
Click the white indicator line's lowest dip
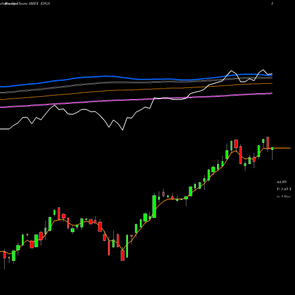(x=123, y=129)
